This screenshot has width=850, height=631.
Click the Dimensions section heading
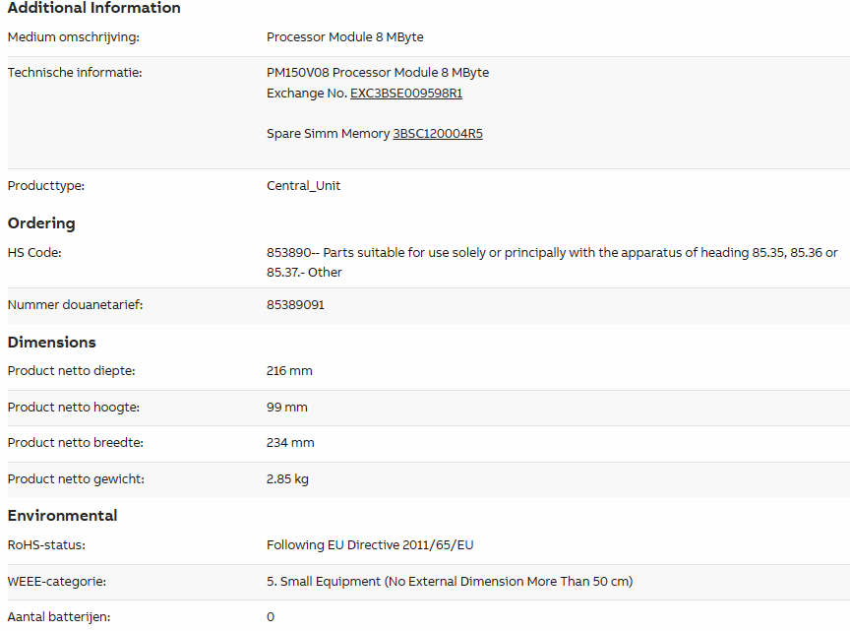[51, 343]
